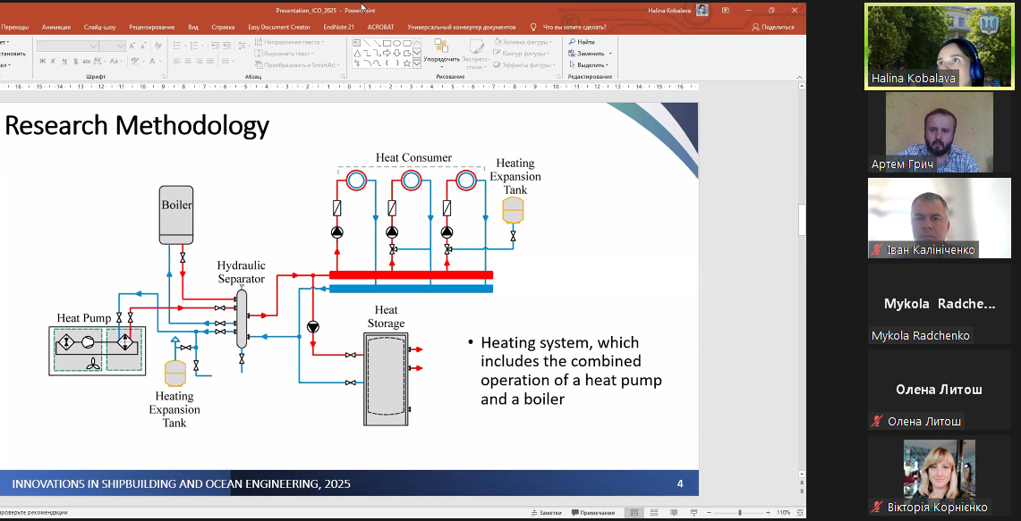1021x521 pixels.
Task: Switch to the Рецензирование tab
Action: pyautogui.click(x=151, y=27)
